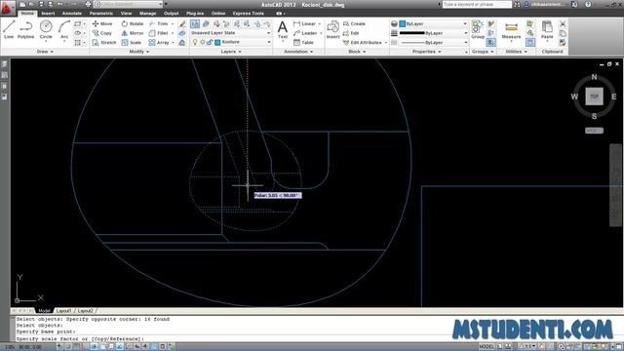
Task: Open the workspace selector dropdown in title bar
Action: click(x=129, y=4)
